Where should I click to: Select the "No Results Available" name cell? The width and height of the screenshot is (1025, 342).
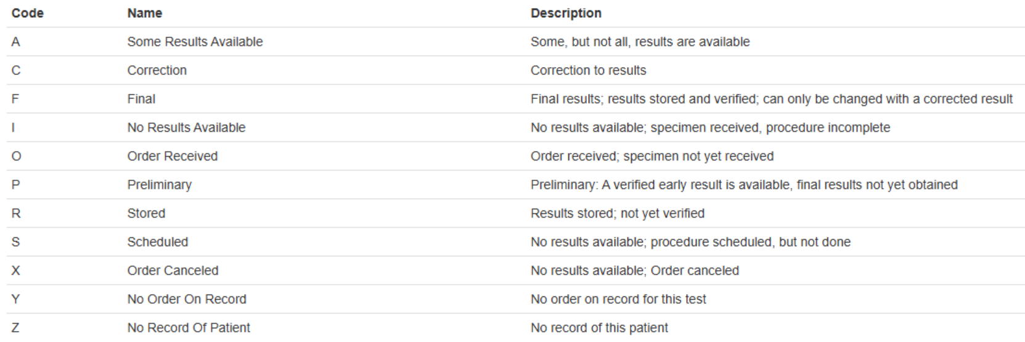pyautogui.click(x=186, y=127)
